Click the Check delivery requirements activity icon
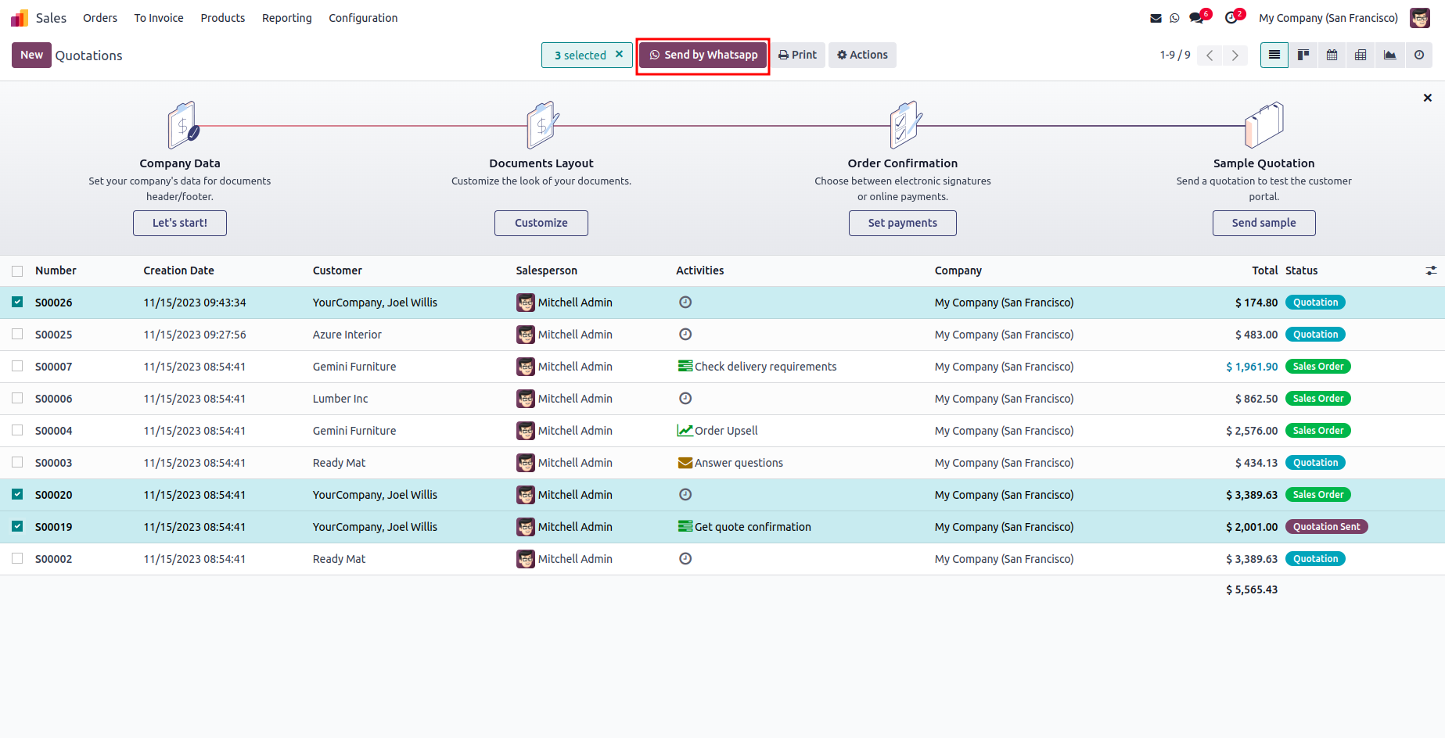Screen dimensions: 1445x738 (685, 367)
